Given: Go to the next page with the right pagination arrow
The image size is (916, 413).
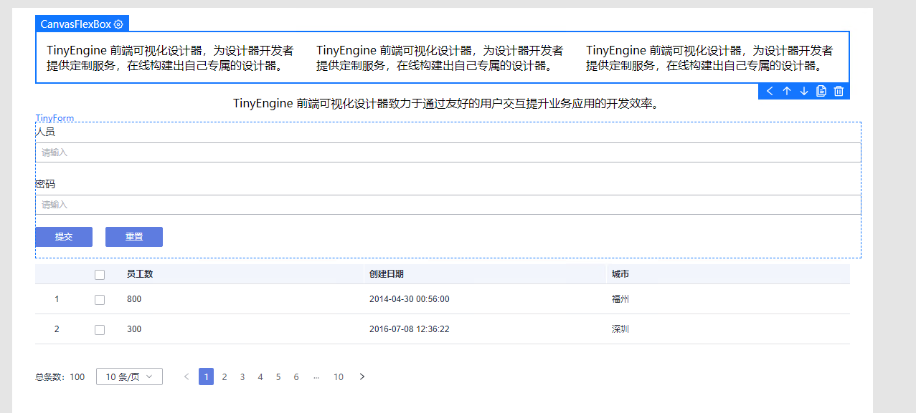Looking at the screenshot, I should [x=362, y=376].
